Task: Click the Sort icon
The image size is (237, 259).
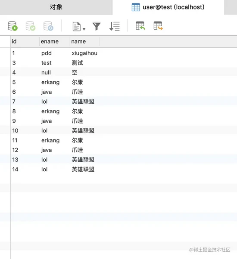Action: pos(115,26)
